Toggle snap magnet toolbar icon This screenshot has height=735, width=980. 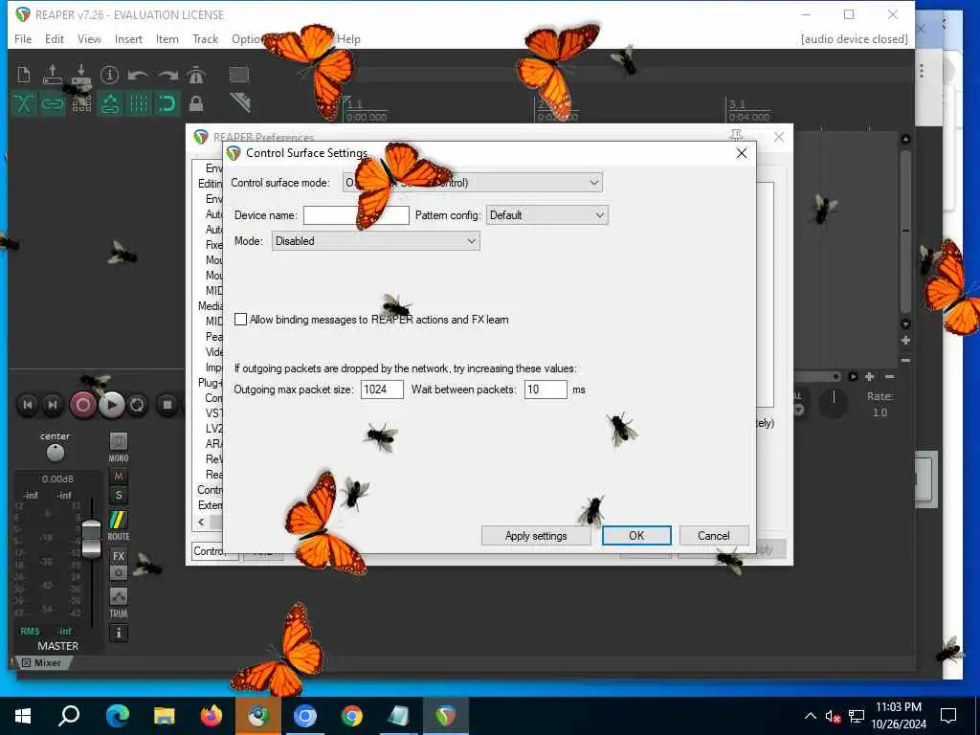pyautogui.click(x=167, y=103)
